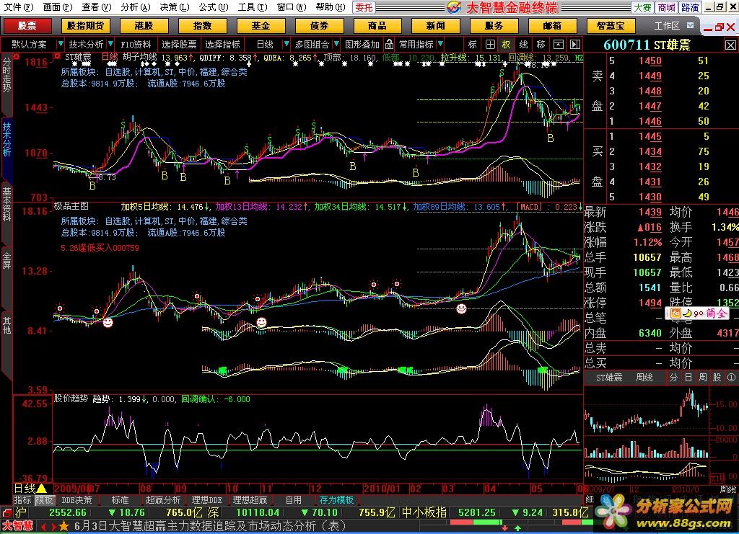Close the 600711 quote panel with X icon

click(730, 45)
